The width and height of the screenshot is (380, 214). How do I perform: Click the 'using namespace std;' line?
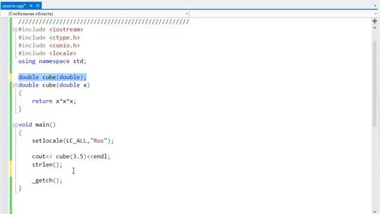tap(52, 61)
